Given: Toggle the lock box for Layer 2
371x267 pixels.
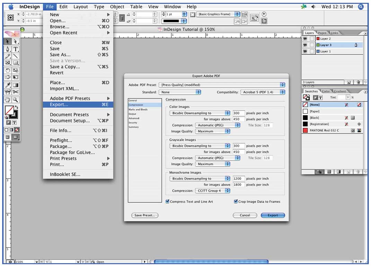Looking at the screenshot, I should (312, 38).
